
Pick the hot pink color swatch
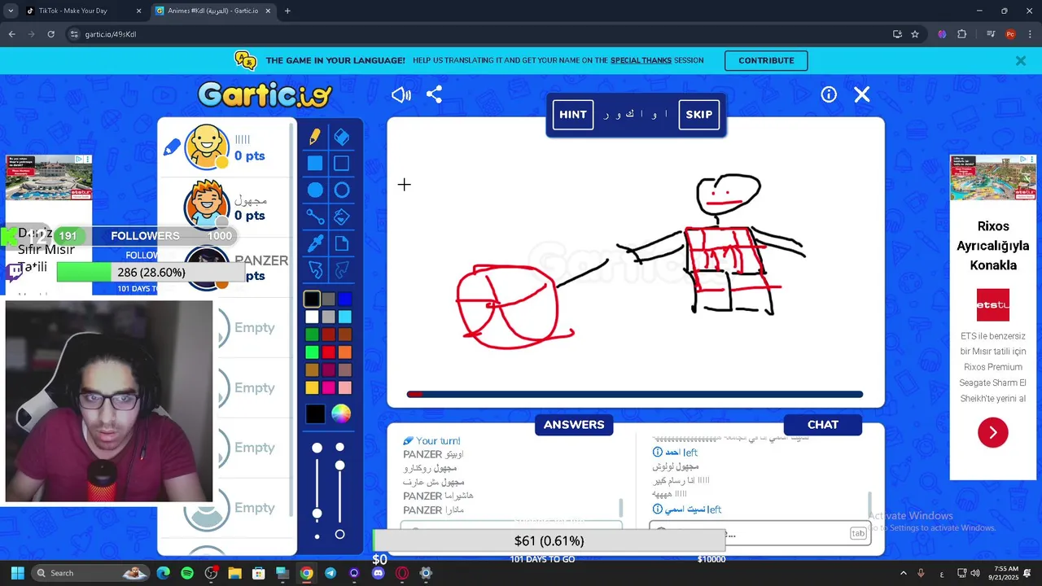(x=328, y=388)
